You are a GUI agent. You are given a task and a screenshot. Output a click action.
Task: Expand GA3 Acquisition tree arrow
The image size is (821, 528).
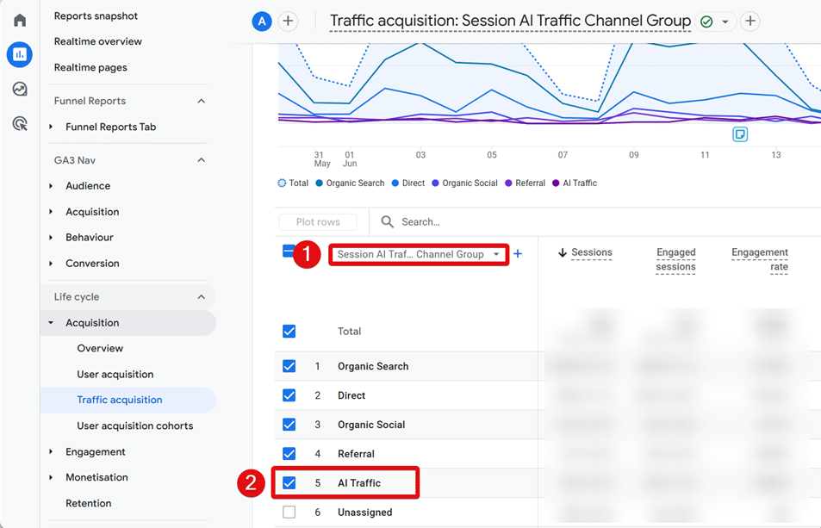pos(51,211)
